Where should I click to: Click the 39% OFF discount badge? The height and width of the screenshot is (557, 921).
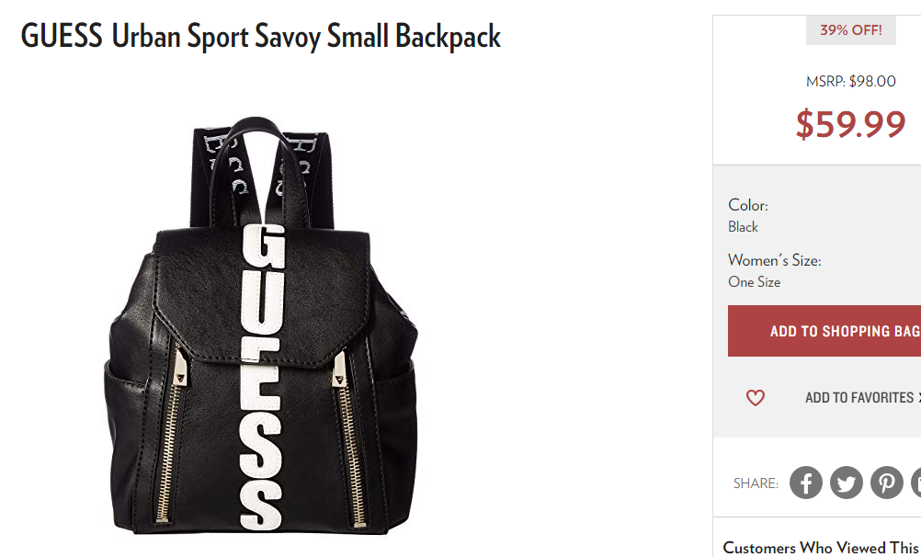click(850, 30)
